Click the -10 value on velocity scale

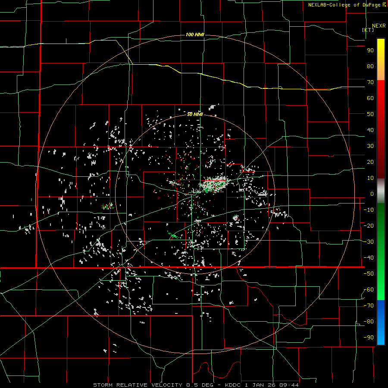(x=369, y=210)
